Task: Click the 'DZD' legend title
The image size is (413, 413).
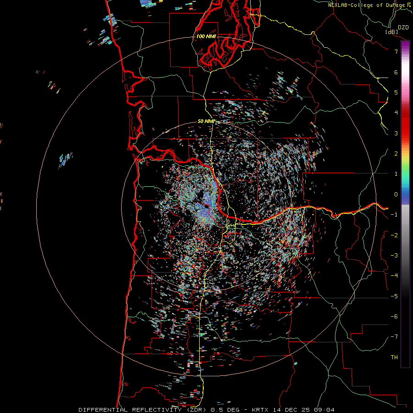Action: click(x=403, y=28)
